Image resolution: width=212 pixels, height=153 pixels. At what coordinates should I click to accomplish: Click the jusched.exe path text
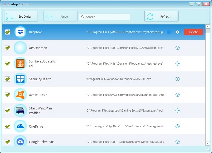(125, 64)
